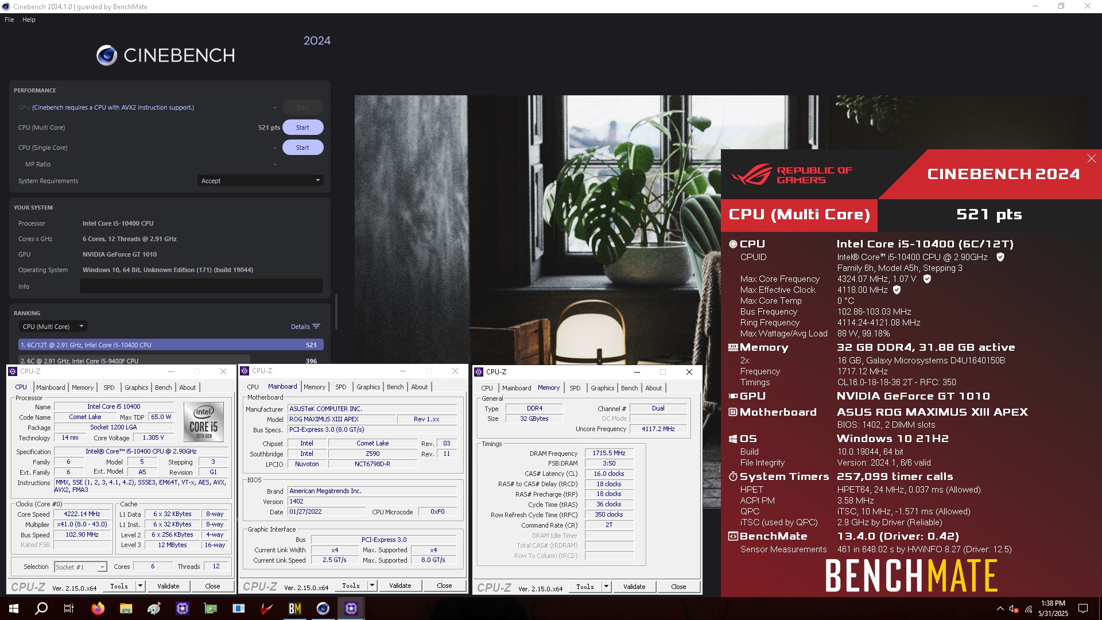Switch to BenchMate via BM taskbar icon
Image resolution: width=1102 pixels, height=620 pixels.
point(295,609)
